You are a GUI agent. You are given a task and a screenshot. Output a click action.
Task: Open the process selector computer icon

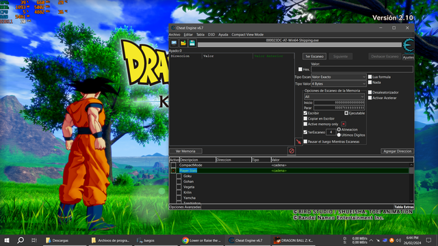[x=174, y=43]
